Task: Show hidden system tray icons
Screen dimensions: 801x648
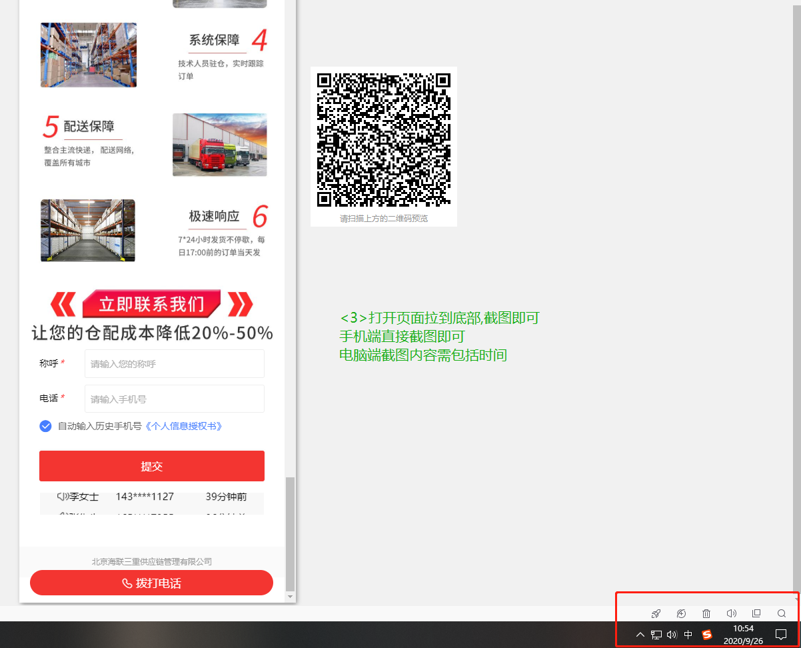Action: click(640, 635)
